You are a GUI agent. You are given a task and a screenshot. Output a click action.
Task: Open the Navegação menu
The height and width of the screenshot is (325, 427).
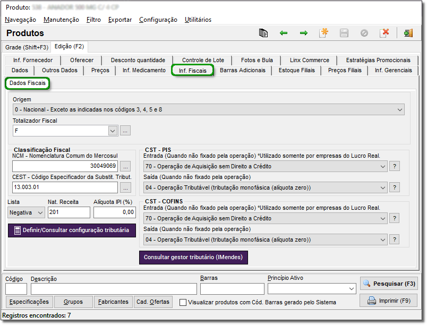pos(20,20)
